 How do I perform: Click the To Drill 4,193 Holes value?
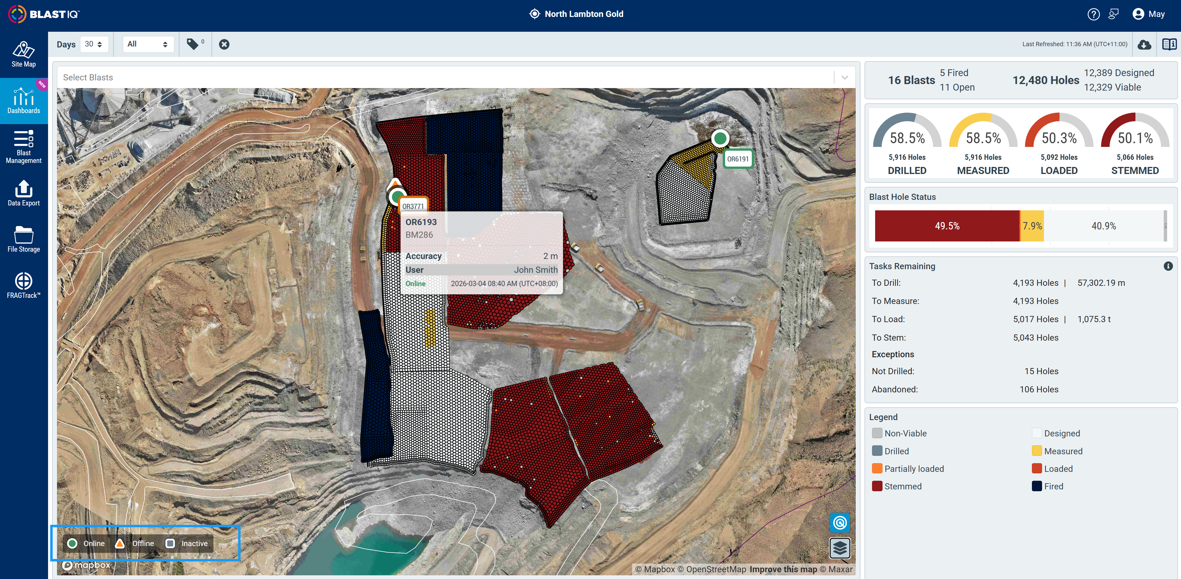click(x=1036, y=283)
